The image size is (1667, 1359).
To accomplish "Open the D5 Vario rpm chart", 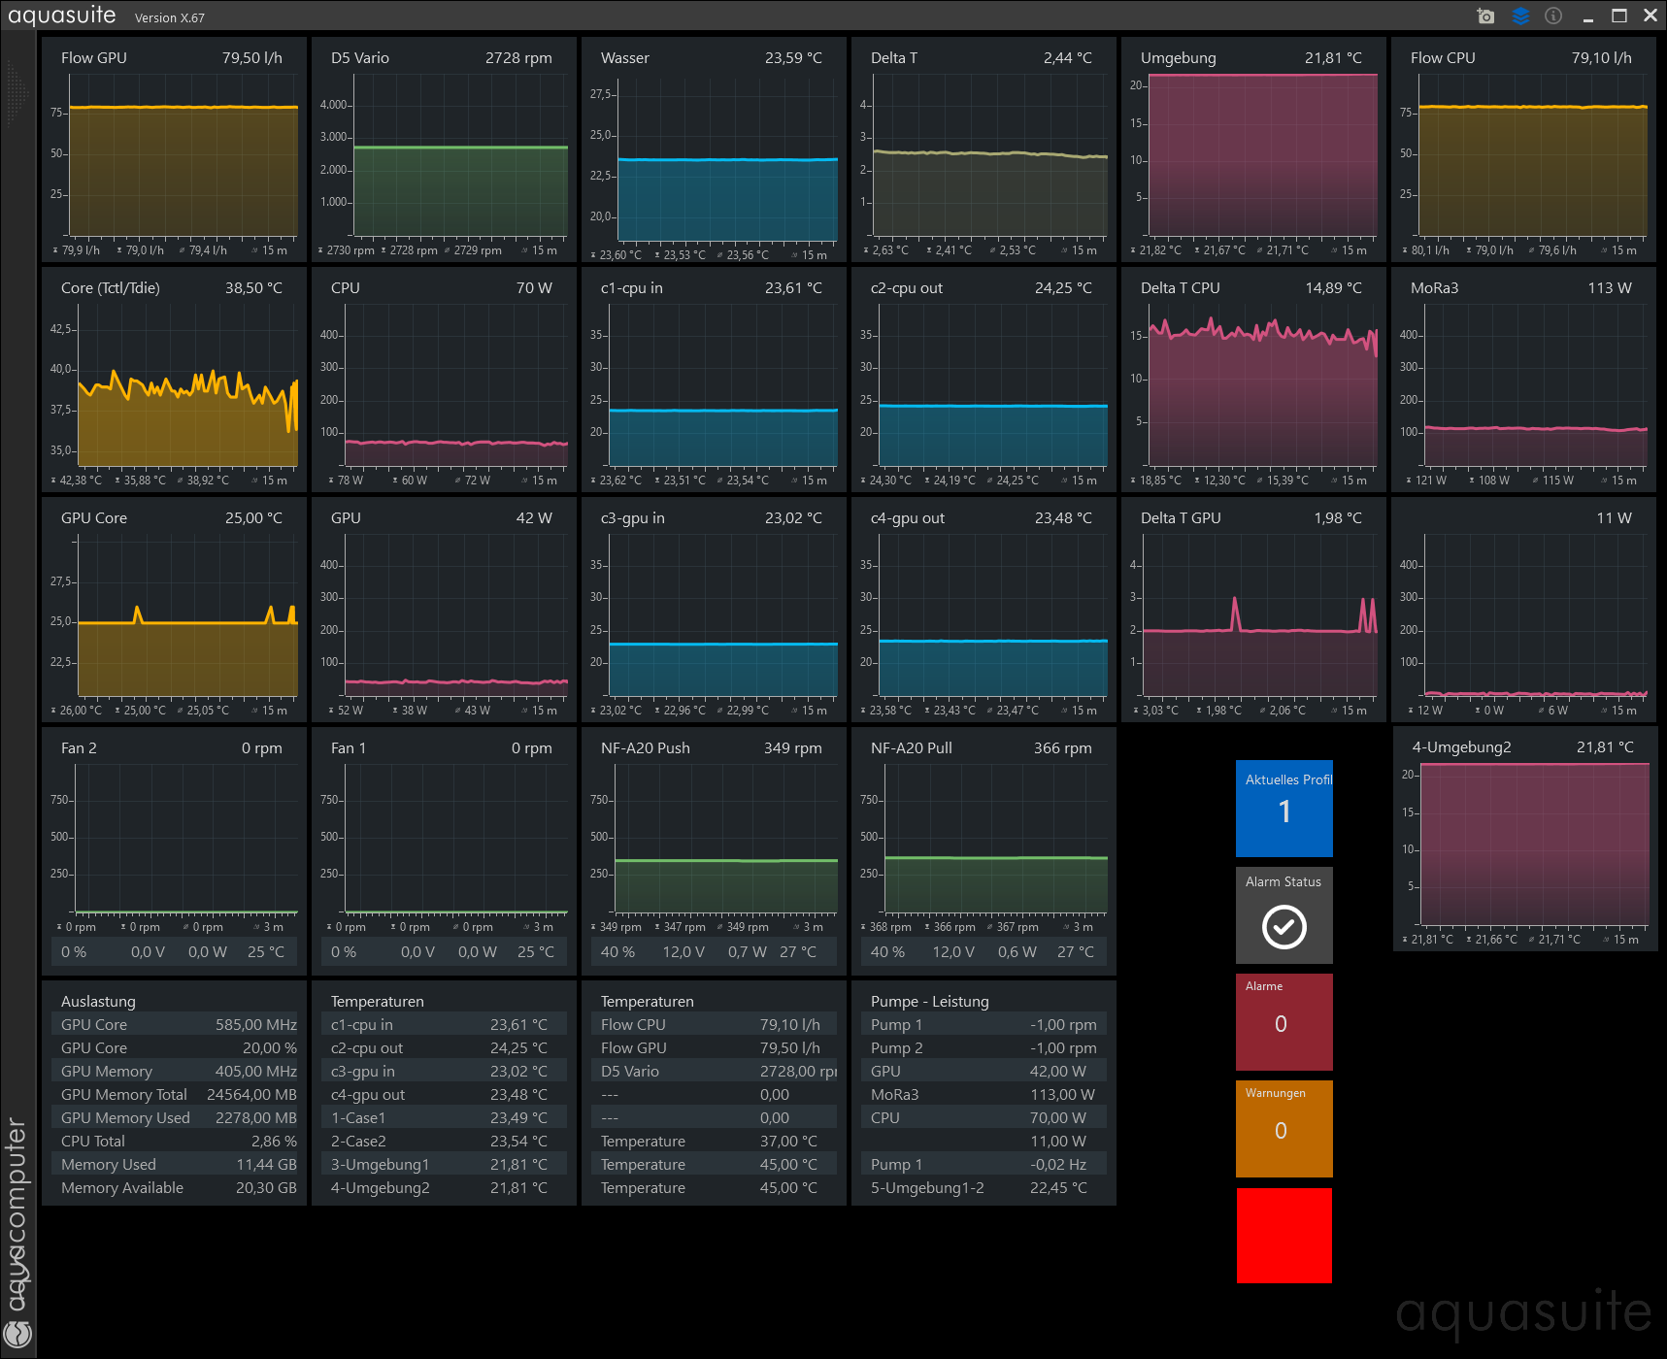I will pyautogui.click(x=444, y=149).
